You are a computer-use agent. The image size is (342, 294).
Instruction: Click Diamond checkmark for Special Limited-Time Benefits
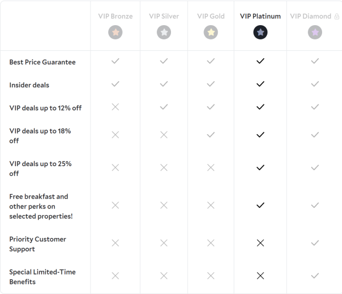tap(315, 276)
